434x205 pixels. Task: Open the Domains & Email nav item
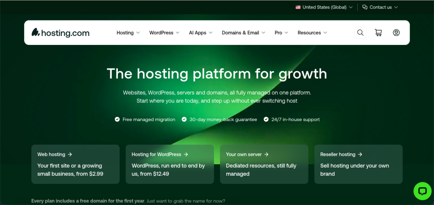coord(244,33)
